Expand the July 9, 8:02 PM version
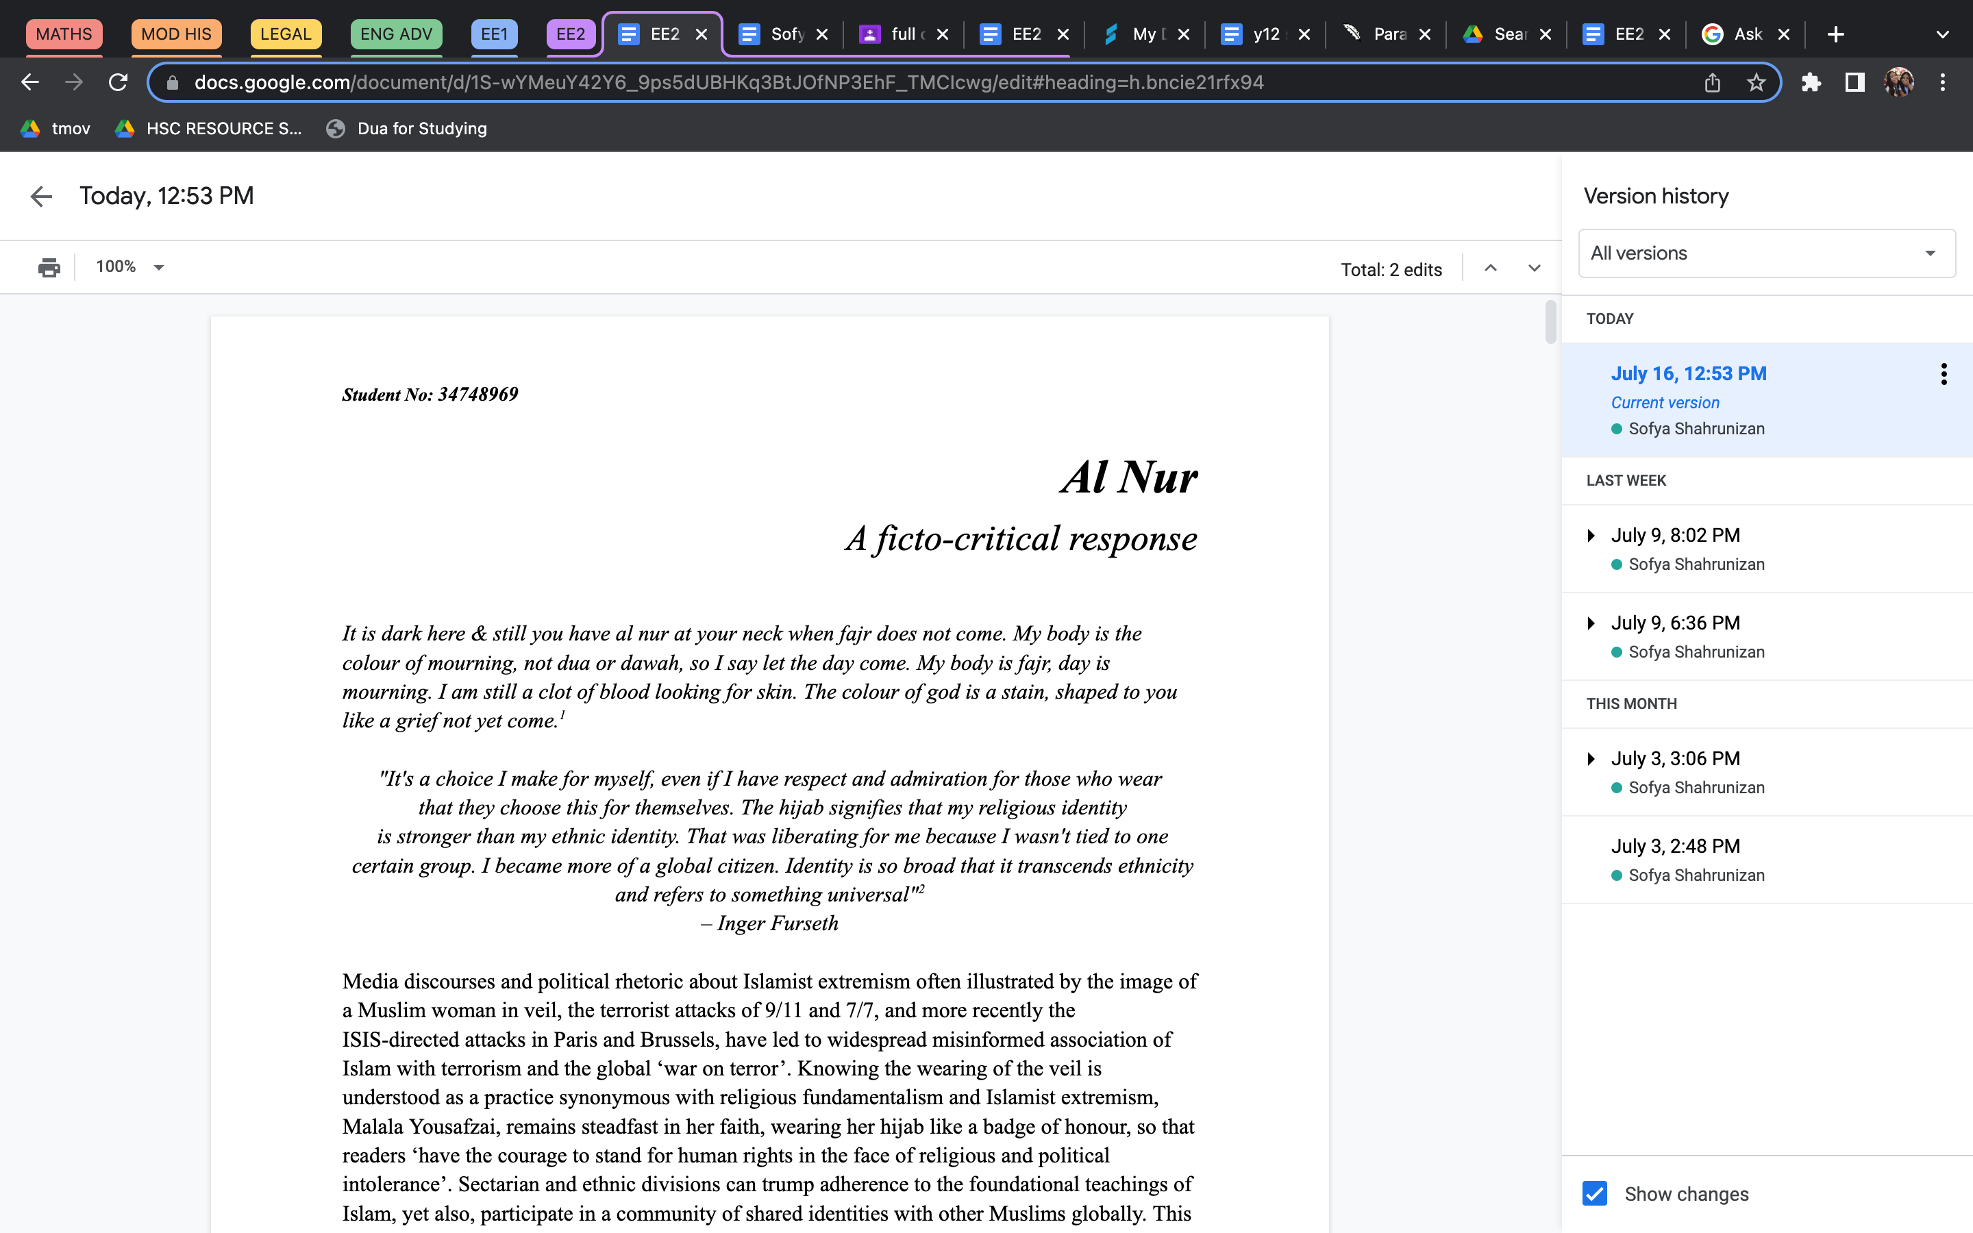 click(1591, 536)
